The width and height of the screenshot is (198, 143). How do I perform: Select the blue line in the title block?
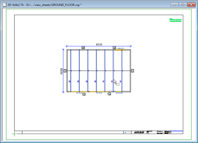point(177,131)
